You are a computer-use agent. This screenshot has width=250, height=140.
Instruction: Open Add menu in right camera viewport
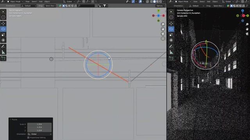209,2
